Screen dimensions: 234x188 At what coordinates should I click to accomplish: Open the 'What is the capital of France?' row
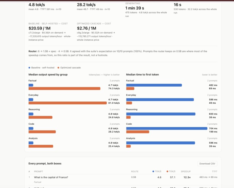pos(123,179)
